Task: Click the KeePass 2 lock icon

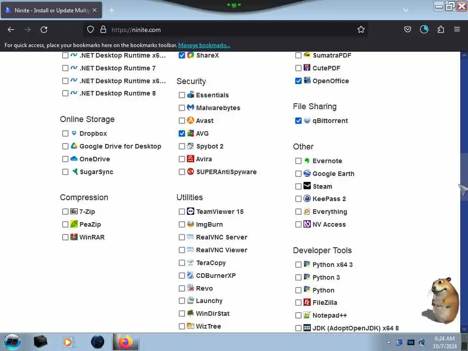Action: (307, 198)
